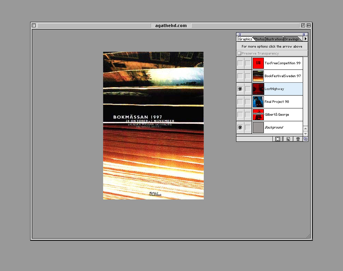Toggle link box for Background layer
343x271 pixels.
click(x=248, y=128)
